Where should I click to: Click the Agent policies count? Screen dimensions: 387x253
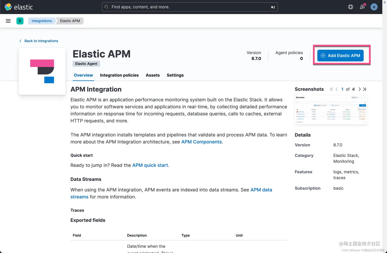click(x=302, y=59)
